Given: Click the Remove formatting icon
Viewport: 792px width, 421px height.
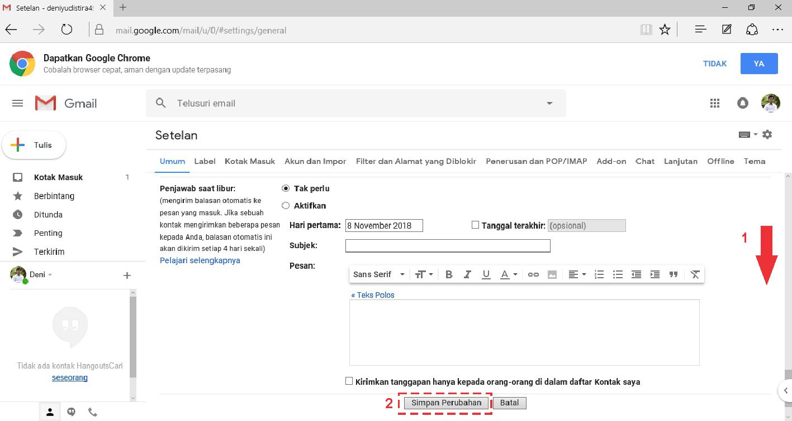Looking at the screenshot, I should (x=695, y=274).
